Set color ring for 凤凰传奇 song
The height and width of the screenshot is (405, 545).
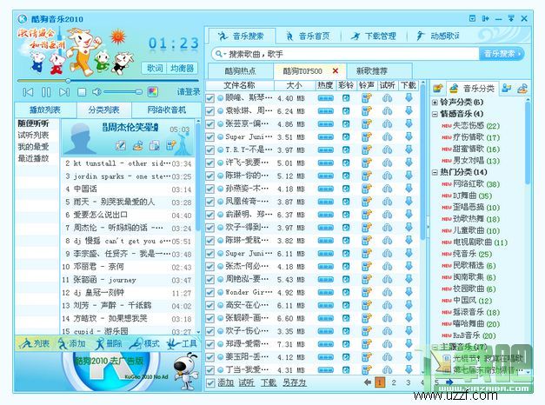pos(346,202)
